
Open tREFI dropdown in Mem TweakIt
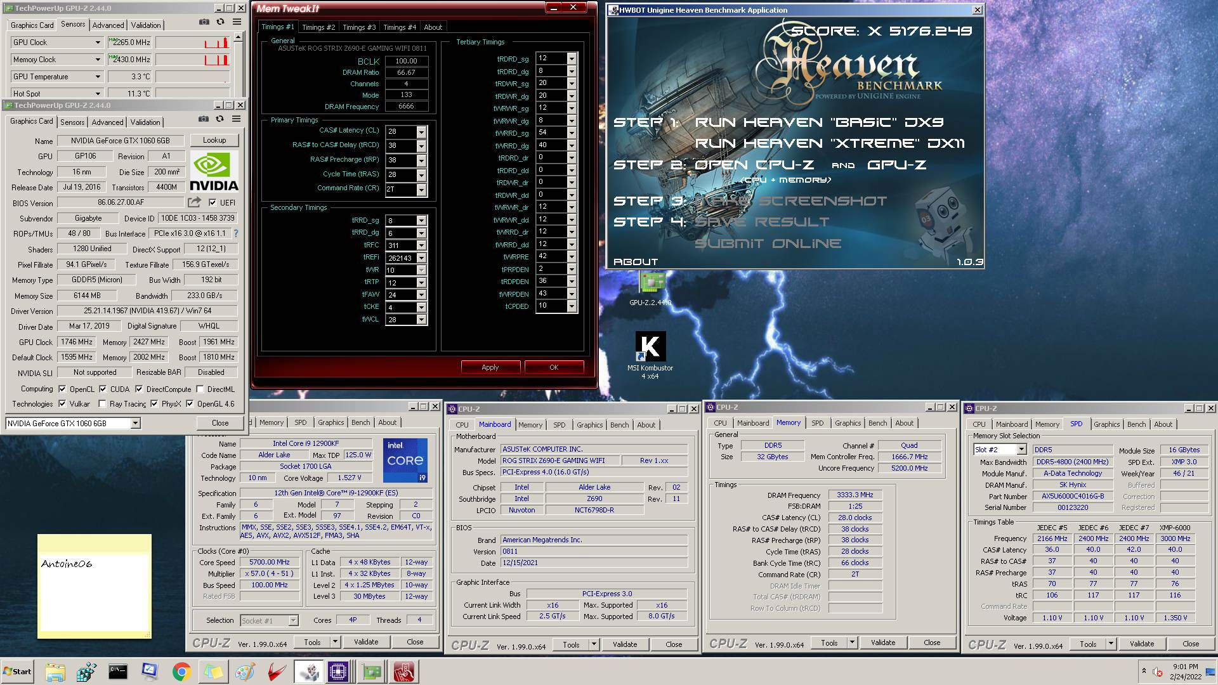421,258
